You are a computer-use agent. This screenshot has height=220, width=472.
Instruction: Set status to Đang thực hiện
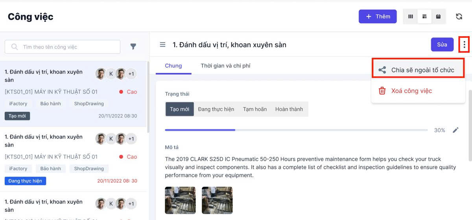point(216,109)
